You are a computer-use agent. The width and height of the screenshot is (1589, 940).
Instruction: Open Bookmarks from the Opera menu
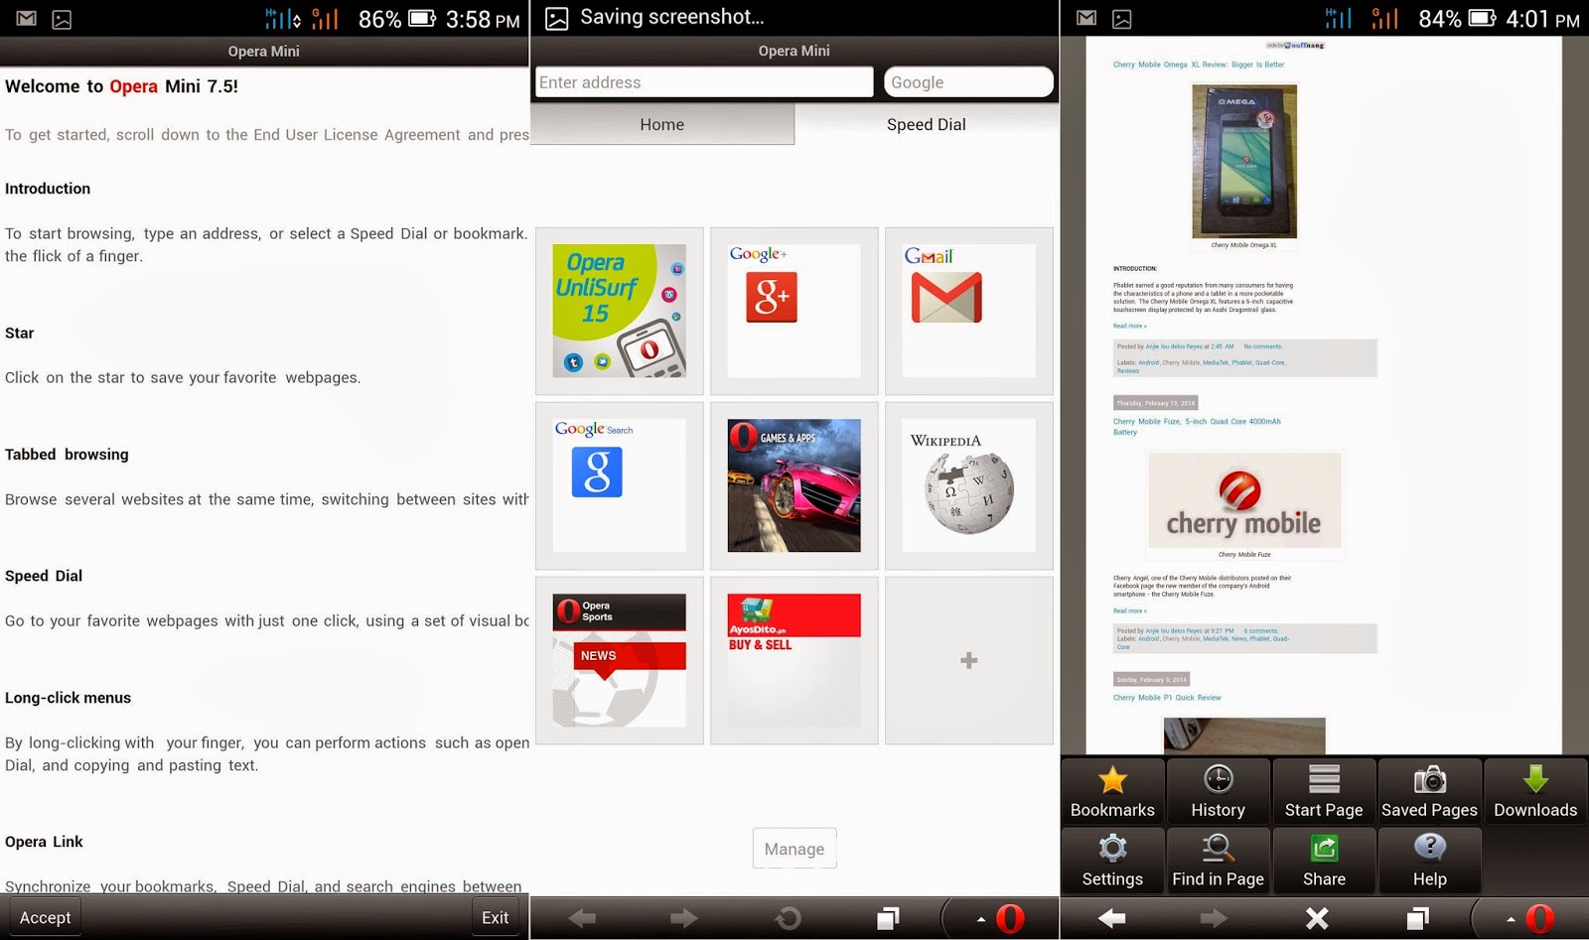click(1112, 792)
